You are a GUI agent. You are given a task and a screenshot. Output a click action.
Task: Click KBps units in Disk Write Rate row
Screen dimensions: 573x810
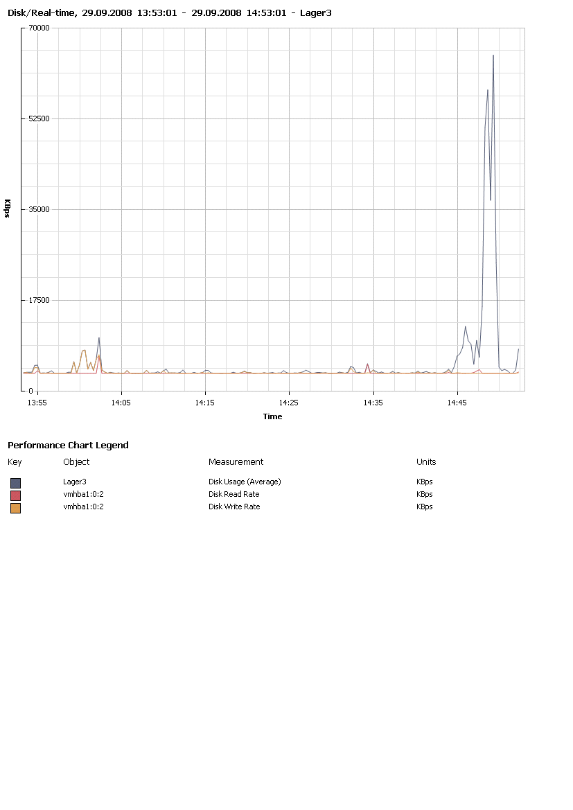tap(425, 507)
